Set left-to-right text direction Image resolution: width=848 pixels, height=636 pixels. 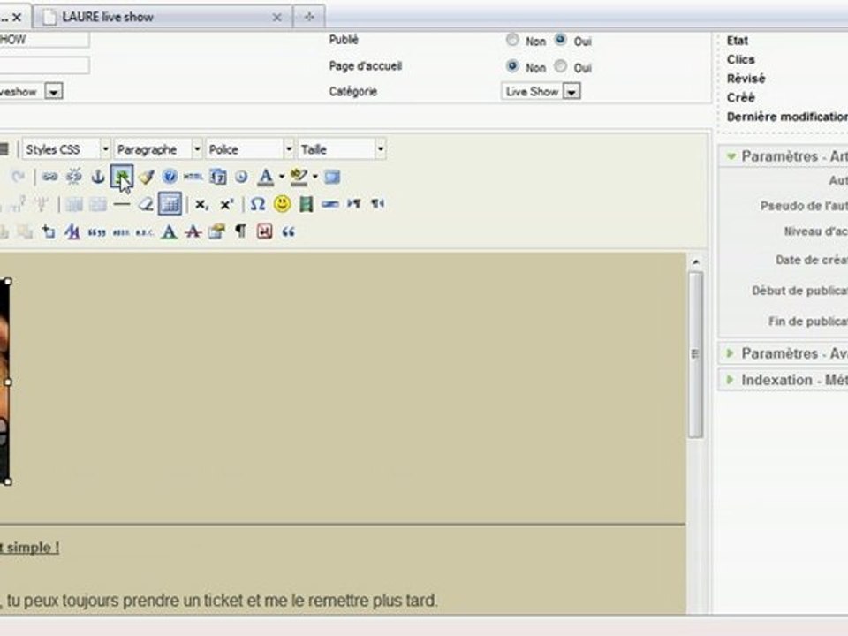click(x=353, y=204)
